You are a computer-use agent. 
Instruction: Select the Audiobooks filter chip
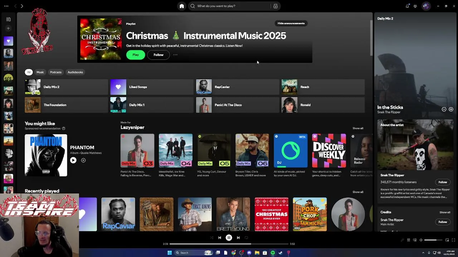click(75, 72)
